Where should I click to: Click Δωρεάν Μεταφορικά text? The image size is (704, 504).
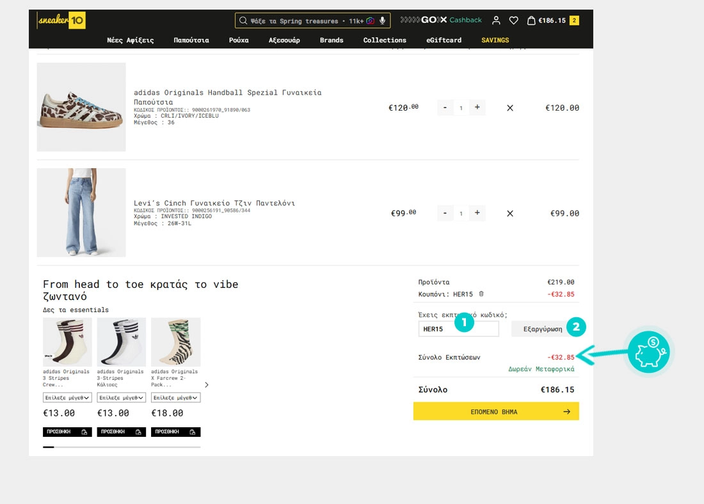tap(541, 369)
